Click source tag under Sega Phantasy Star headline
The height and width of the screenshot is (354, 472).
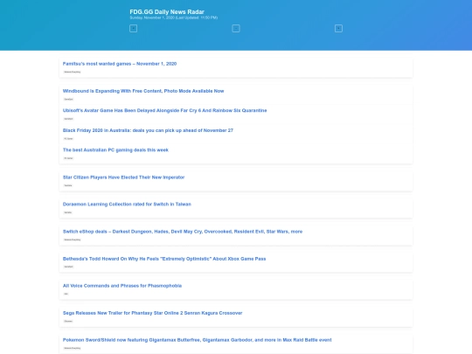[x=68, y=321]
